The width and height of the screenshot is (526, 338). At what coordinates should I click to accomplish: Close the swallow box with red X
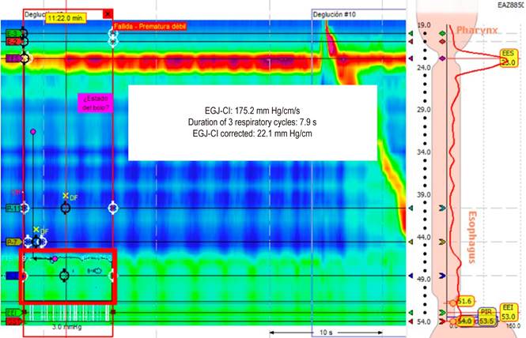108,14
